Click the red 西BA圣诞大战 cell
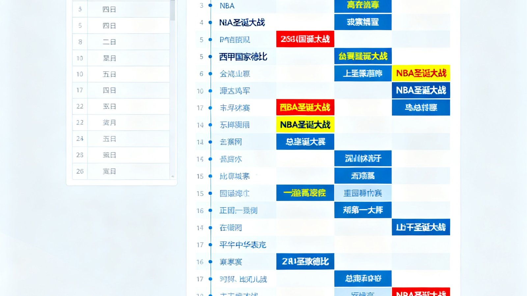Viewport: 527px width, 296px height. point(305,107)
